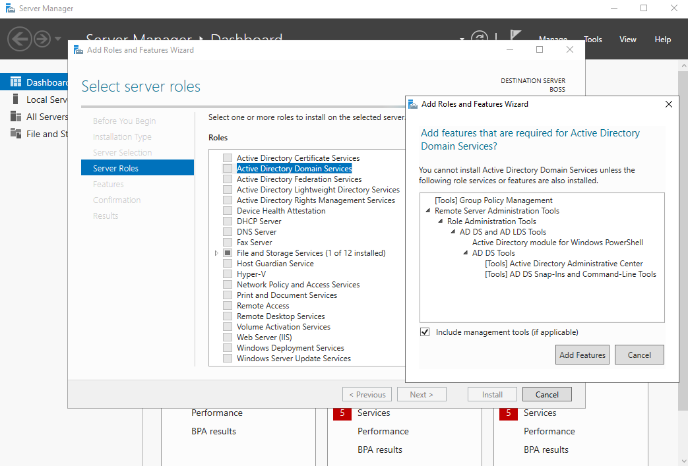Open the View menu
688x466 pixels.
click(x=627, y=40)
